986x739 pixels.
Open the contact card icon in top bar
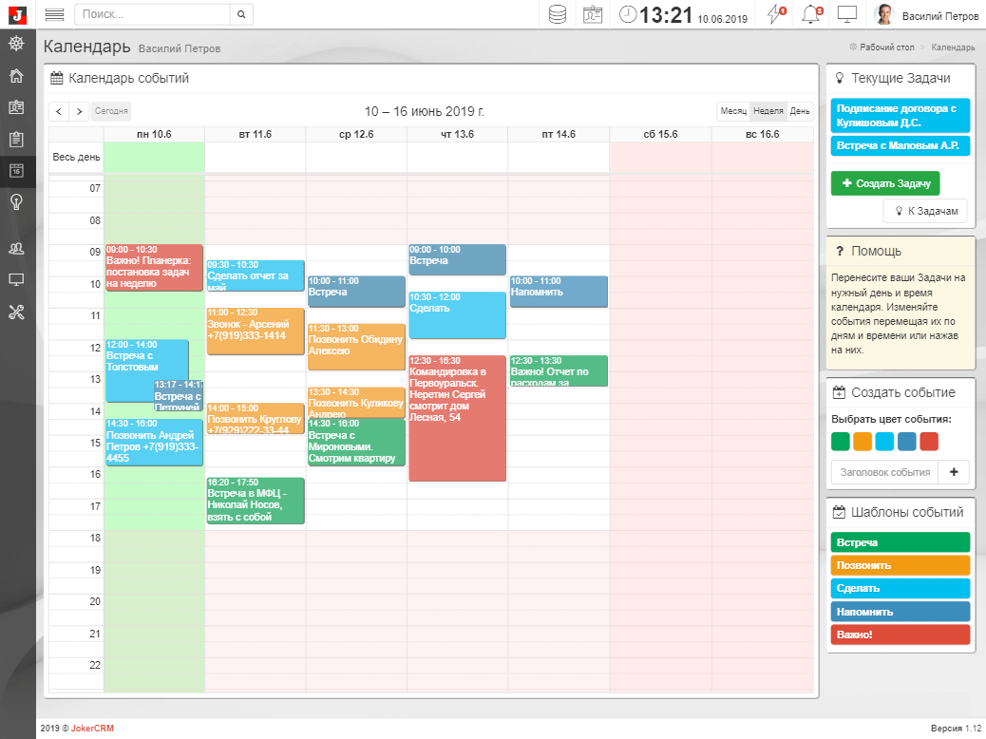tap(593, 14)
